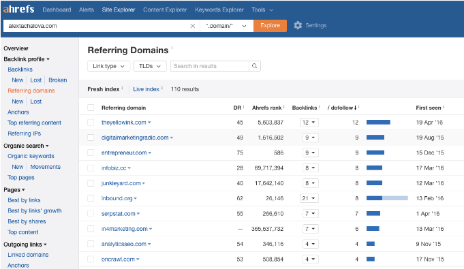This screenshot has height=269, width=464.
Task: Open the Tools menu dropdown
Action: pos(262,10)
